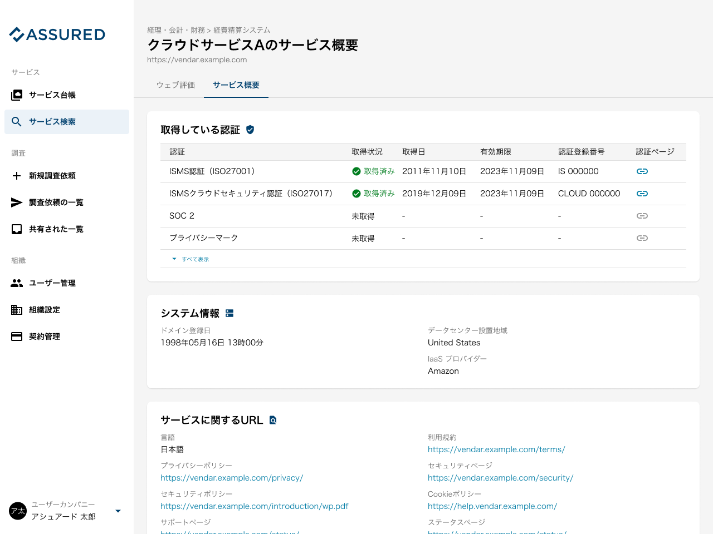Click the ア太 user avatar circle
713x534 pixels.
tap(17, 511)
